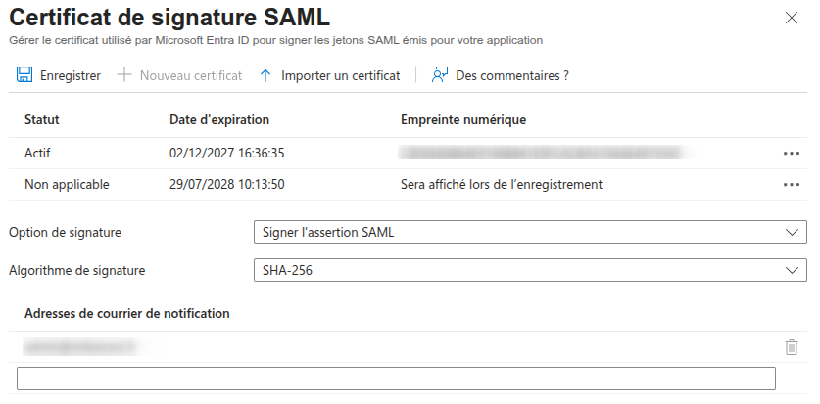Click the Des commentaires feedback icon
The height and width of the screenshot is (404, 820).
click(440, 75)
